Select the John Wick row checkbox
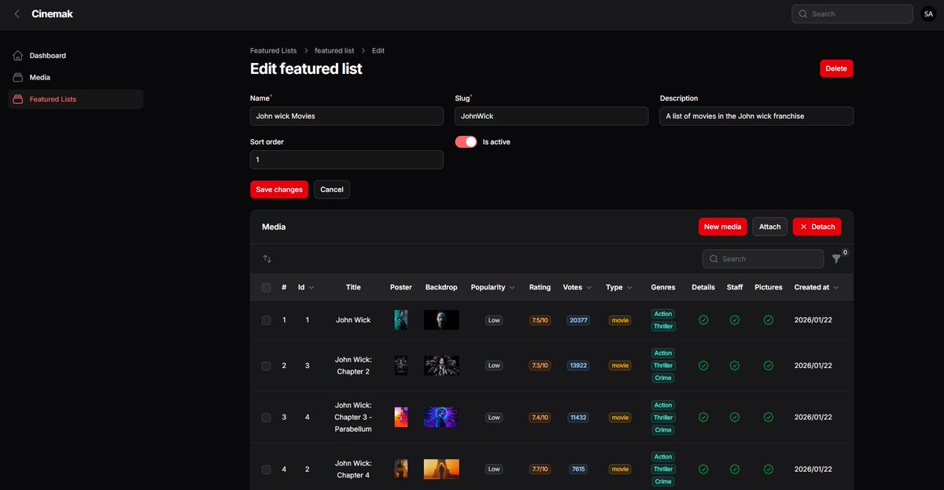This screenshot has height=490, width=944. (x=266, y=320)
